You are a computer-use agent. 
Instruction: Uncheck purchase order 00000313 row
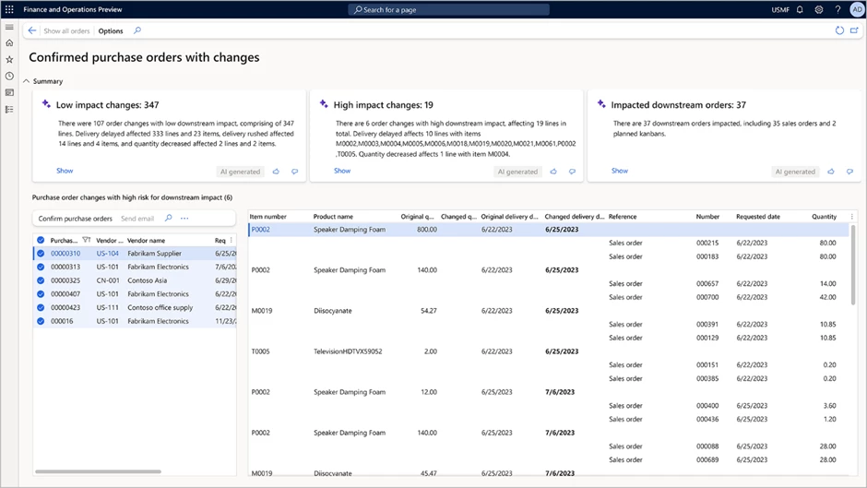coord(41,267)
